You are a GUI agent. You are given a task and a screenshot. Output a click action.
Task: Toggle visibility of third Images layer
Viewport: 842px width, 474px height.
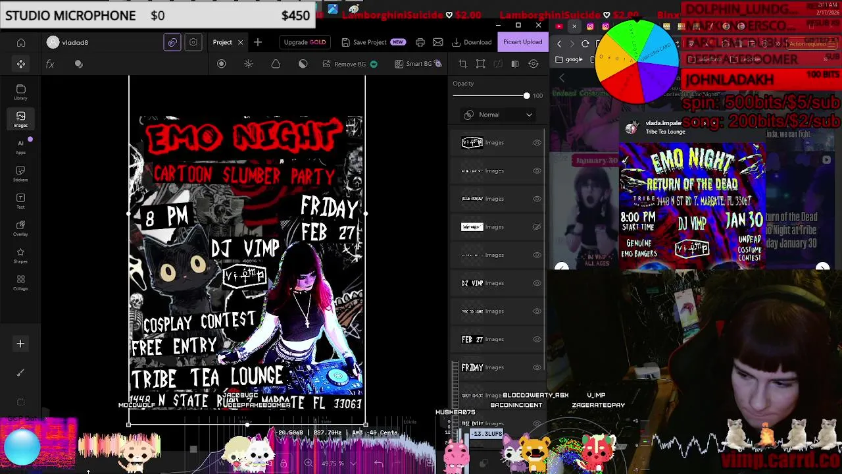click(x=537, y=199)
